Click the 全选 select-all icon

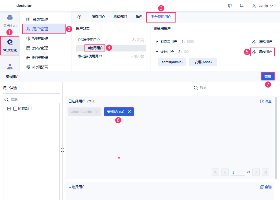coord(262,187)
